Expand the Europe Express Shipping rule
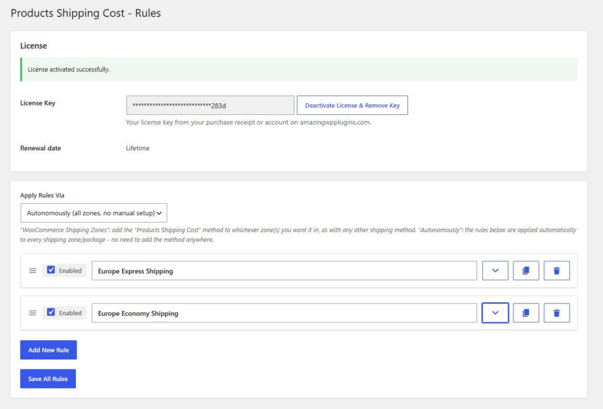The height and width of the screenshot is (409, 603). coord(495,271)
